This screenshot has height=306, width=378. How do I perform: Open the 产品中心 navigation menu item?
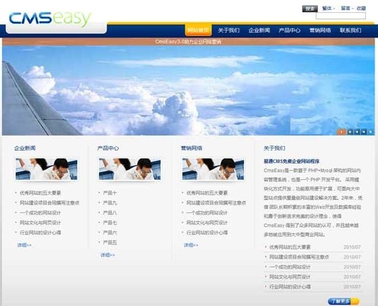click(289, 30)
